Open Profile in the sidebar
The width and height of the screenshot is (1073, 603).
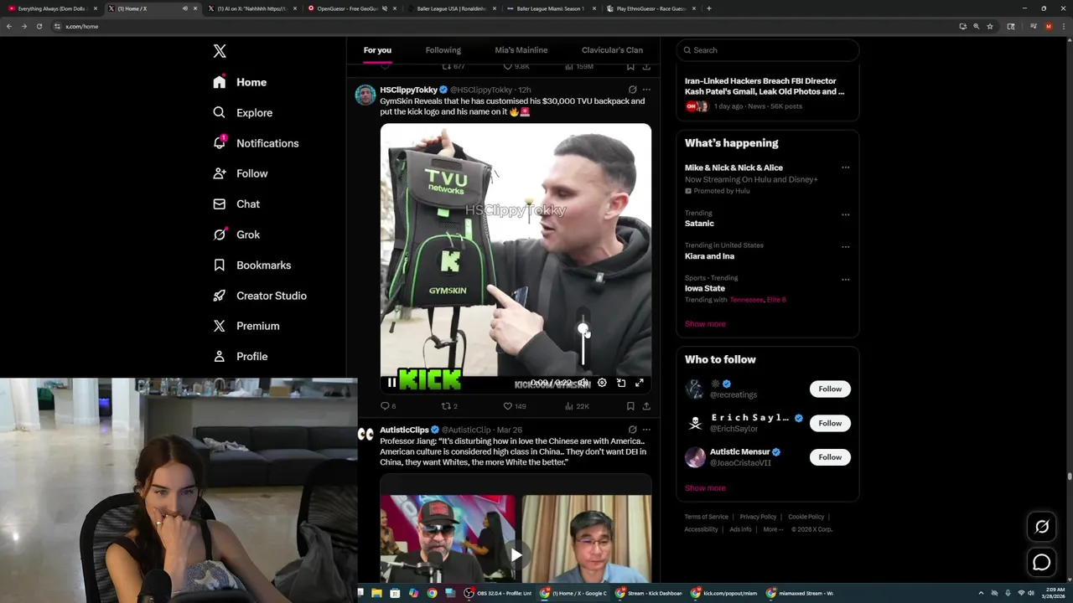tap(240, 356)
